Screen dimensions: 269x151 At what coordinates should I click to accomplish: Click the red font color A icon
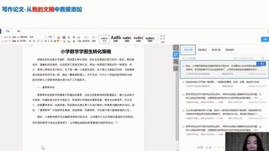point(58,37)
